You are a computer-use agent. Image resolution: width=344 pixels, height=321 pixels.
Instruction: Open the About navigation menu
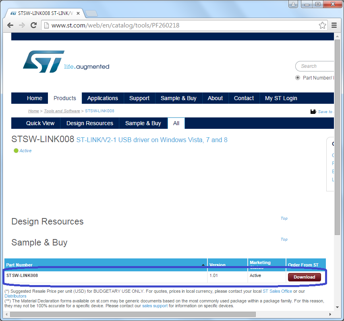click(x=215, y=98)
